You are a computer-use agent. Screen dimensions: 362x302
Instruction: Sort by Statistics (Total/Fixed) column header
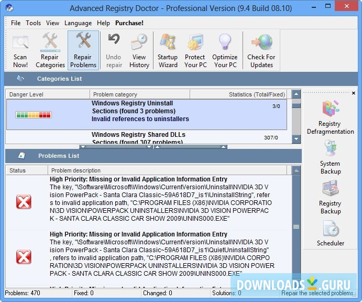coord(238,94)
